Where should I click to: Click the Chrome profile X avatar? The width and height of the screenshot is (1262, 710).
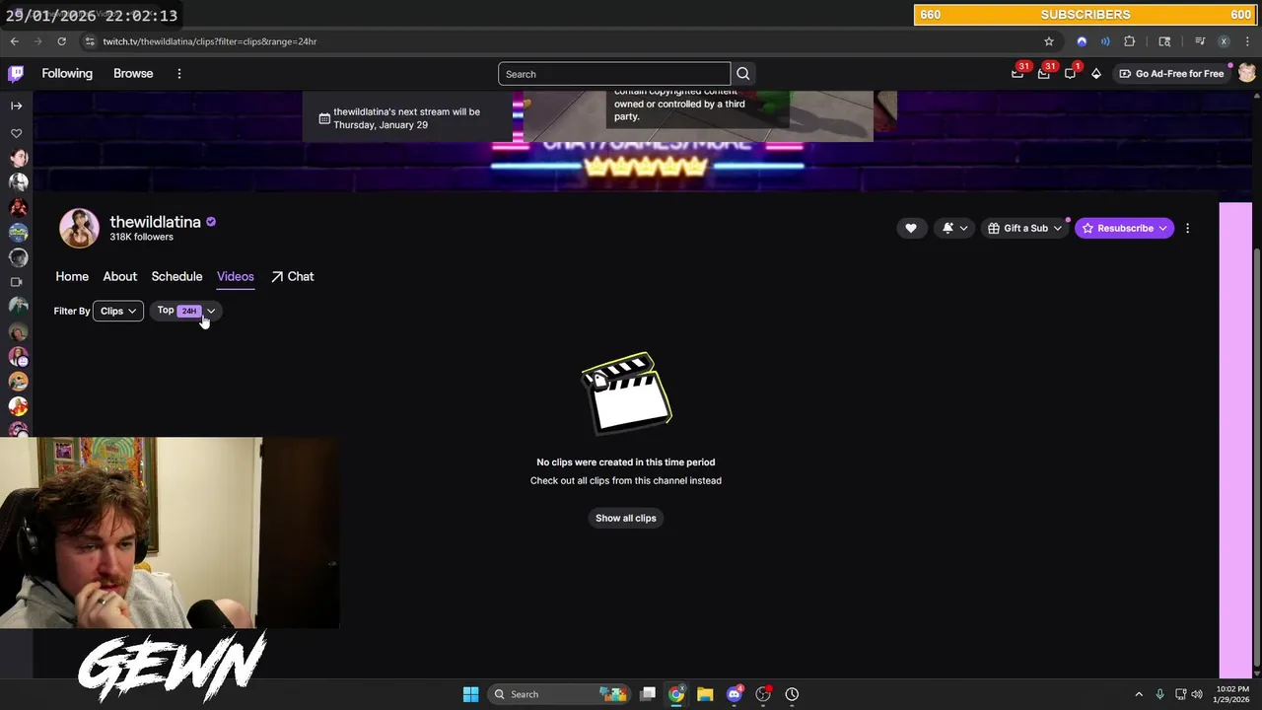coord(1224,41)
